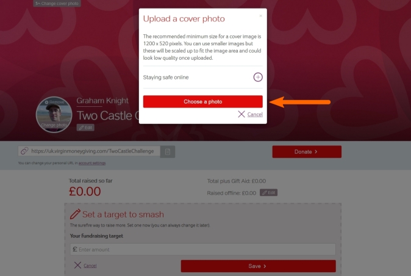
Task: Expand Staying safe online plus icon
Action: [x=258, y=77]
